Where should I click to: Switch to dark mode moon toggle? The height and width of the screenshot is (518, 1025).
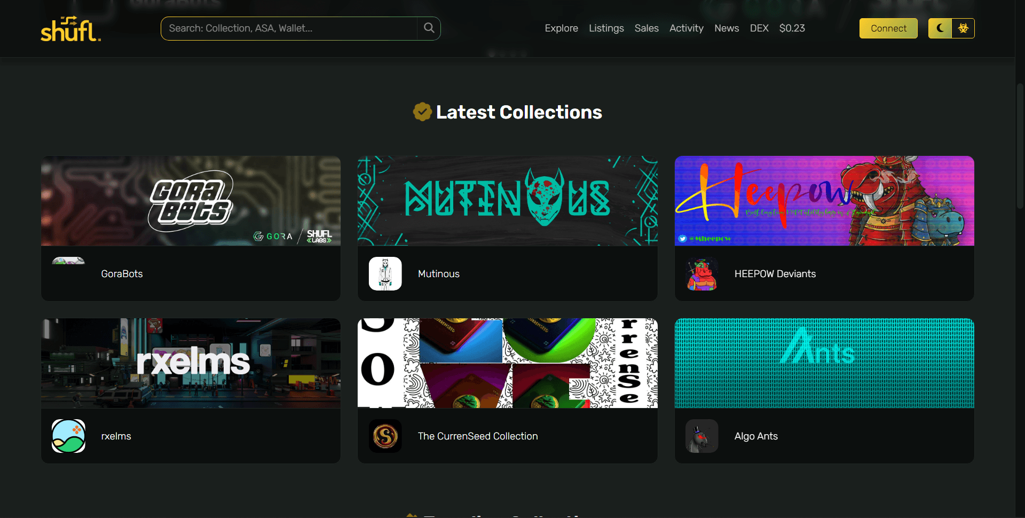tap(940, 28)
